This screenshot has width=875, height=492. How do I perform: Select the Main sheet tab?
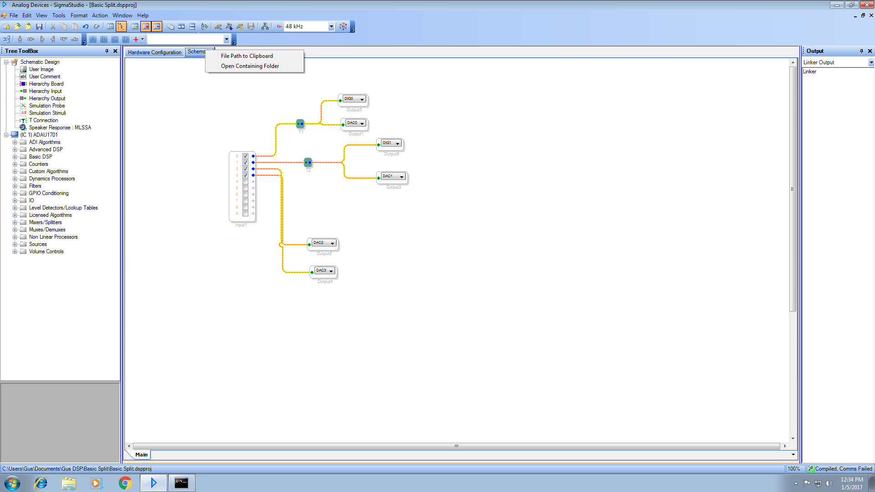coord(141,455)
